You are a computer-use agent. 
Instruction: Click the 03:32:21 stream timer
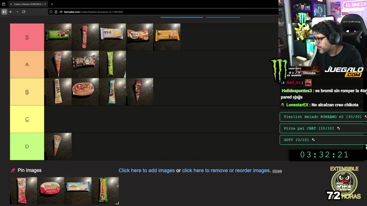tap(324, 154)
